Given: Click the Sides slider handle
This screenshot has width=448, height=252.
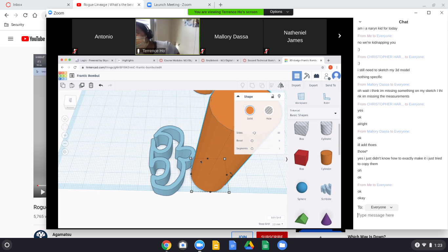Looking at the screenshot, I should (255, 133).
